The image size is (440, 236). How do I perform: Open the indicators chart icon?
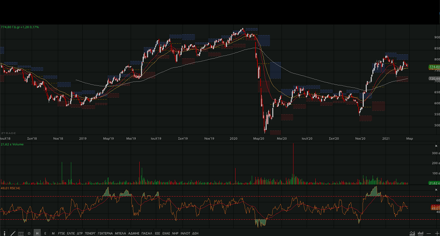pyautogui.click(x=412, y=233)
